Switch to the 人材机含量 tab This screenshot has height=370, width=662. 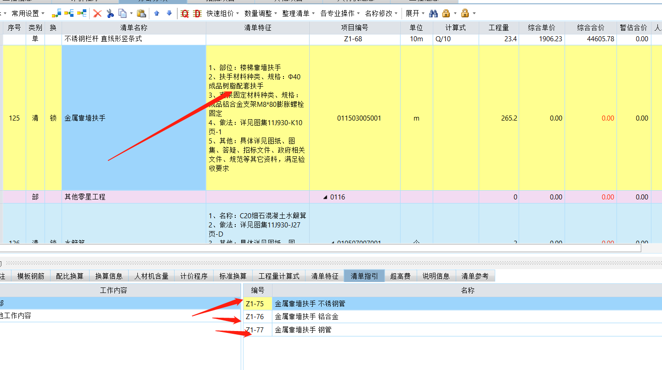point(152,276)
